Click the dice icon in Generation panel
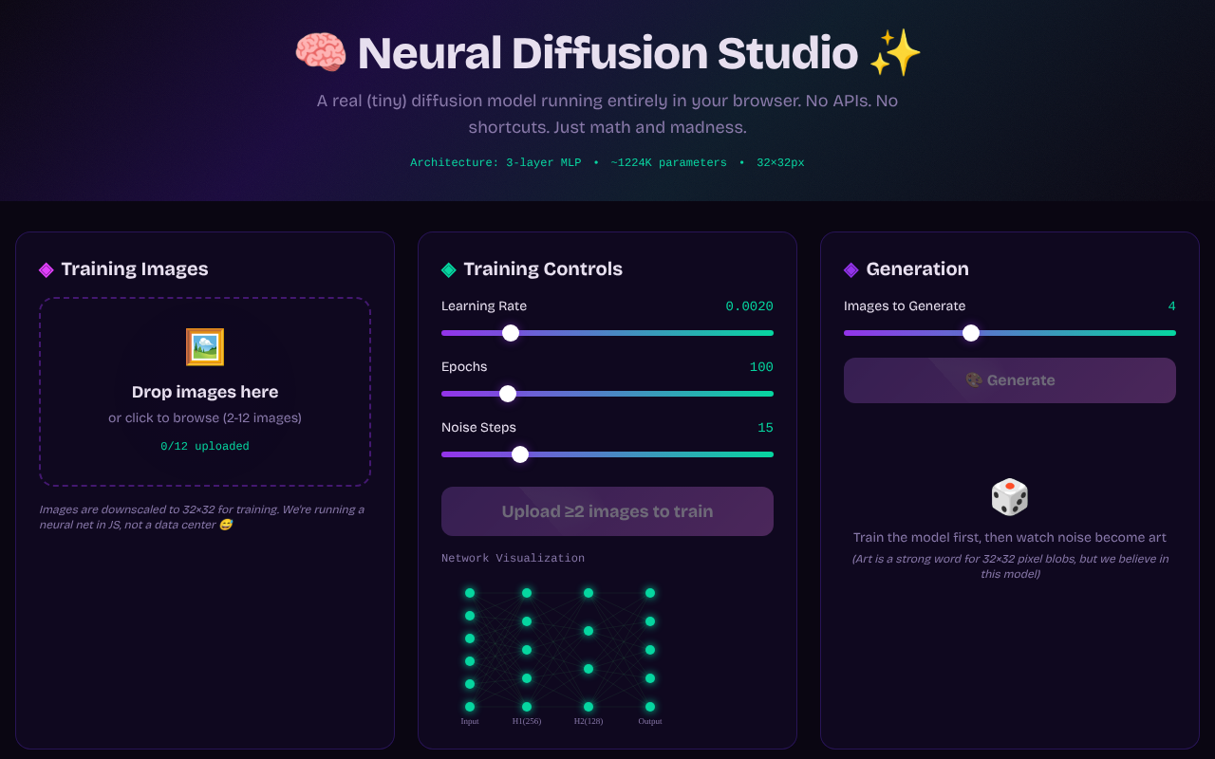 [1009, 497]
